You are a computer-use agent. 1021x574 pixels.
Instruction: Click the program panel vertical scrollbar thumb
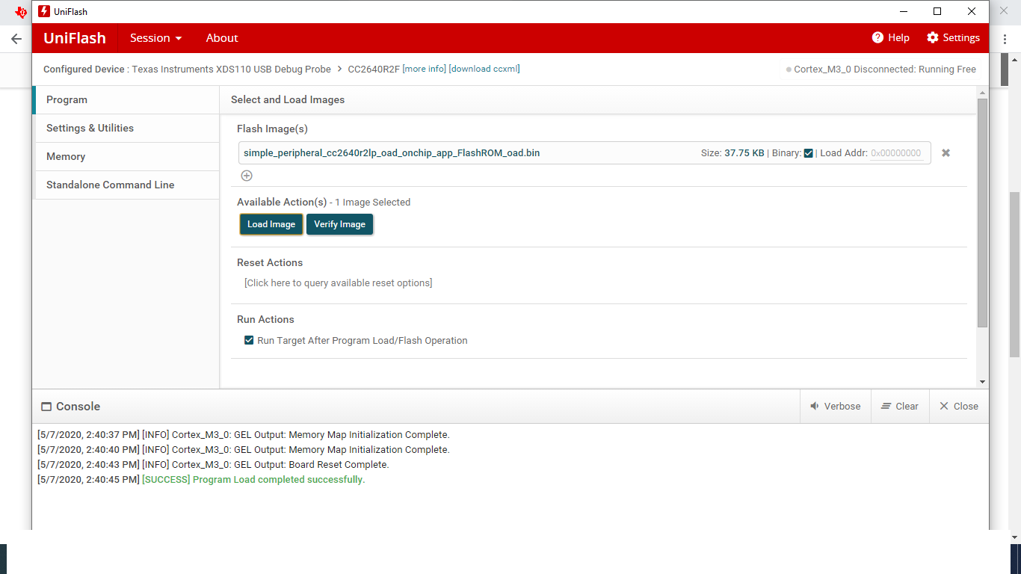click(982, 212)
